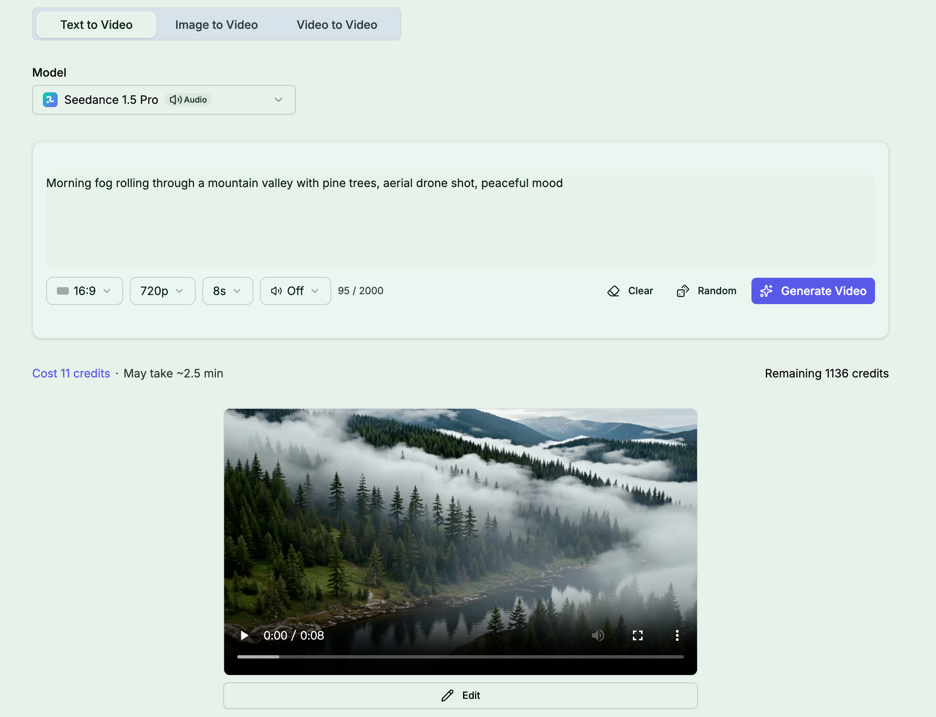Viewport: 936px width, 717px height.
Task: Click the sparkle icon on Generate Video button
Action: pos(767,291)
